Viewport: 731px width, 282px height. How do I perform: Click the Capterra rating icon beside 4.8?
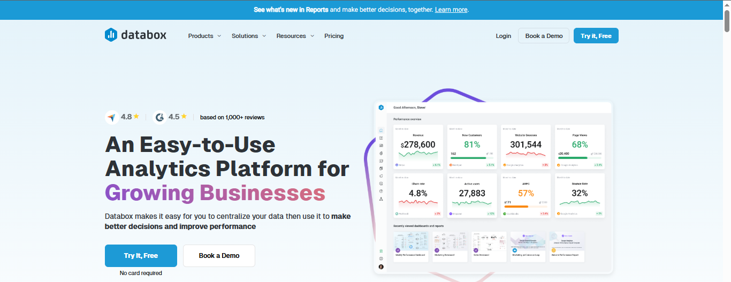112,117
